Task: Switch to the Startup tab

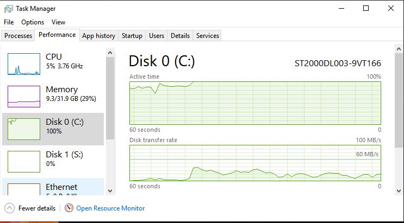Action: click(132, 35)
